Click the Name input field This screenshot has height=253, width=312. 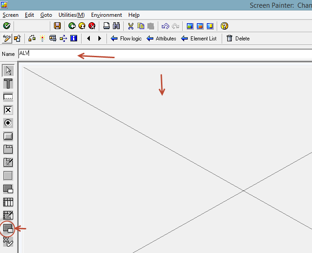163,54
